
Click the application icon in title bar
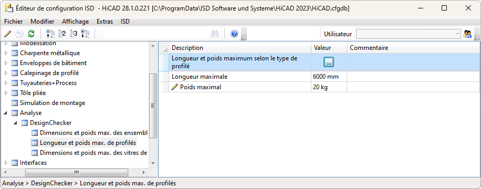(8, 8)
